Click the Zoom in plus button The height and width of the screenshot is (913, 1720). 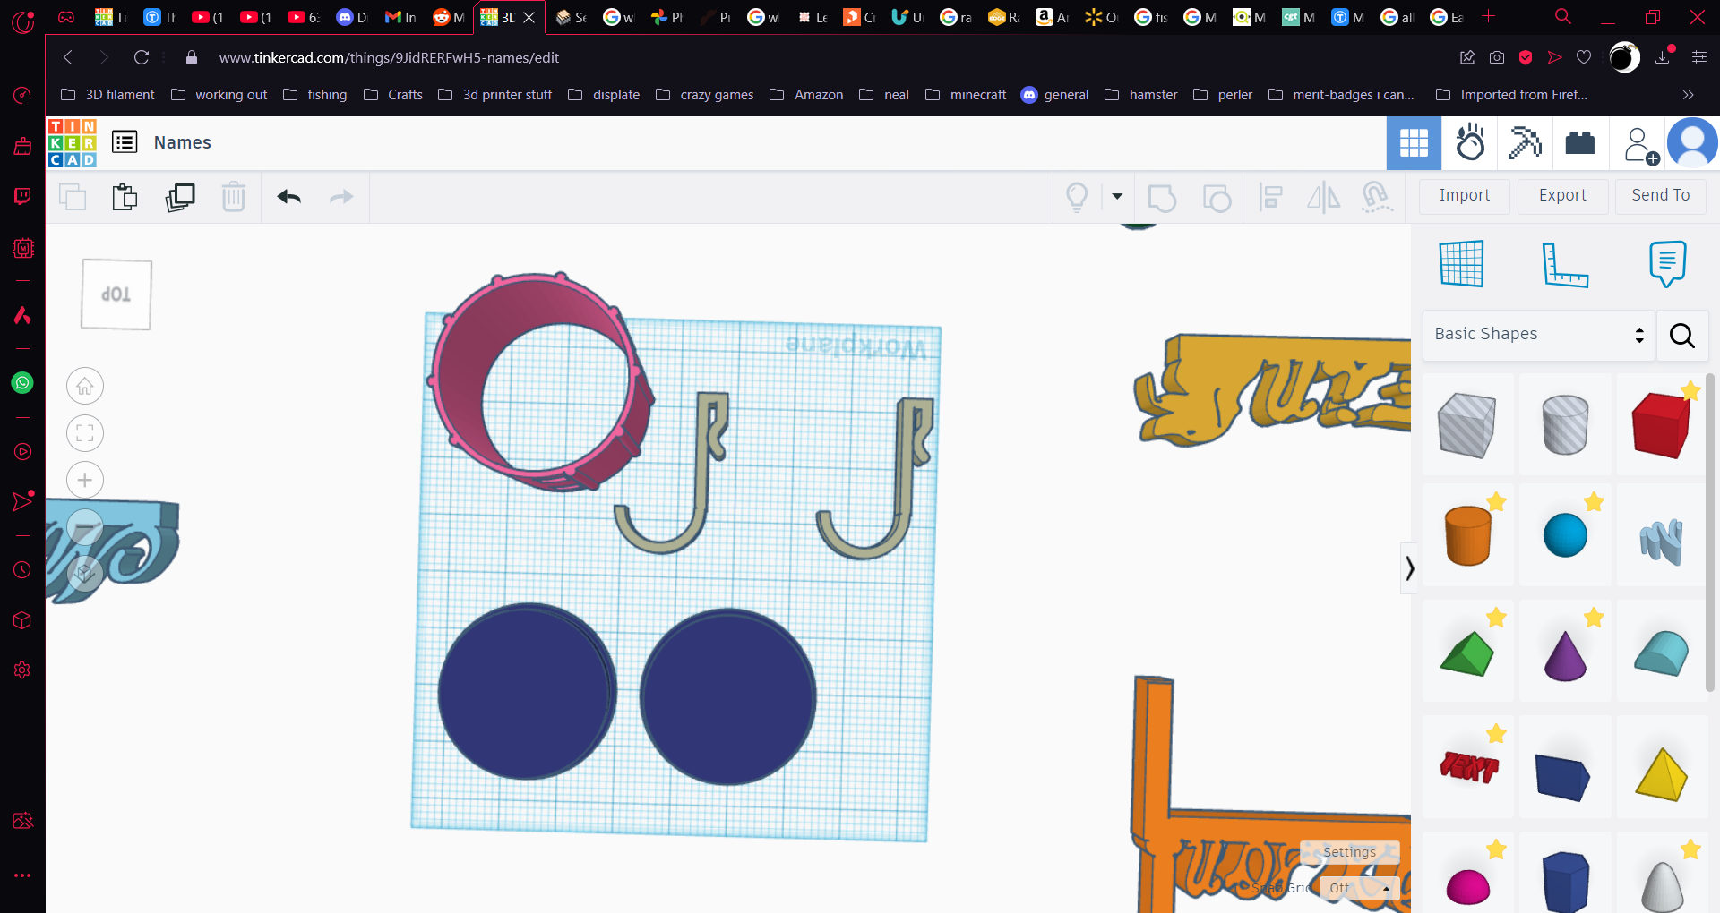click(x=85, y=480)
